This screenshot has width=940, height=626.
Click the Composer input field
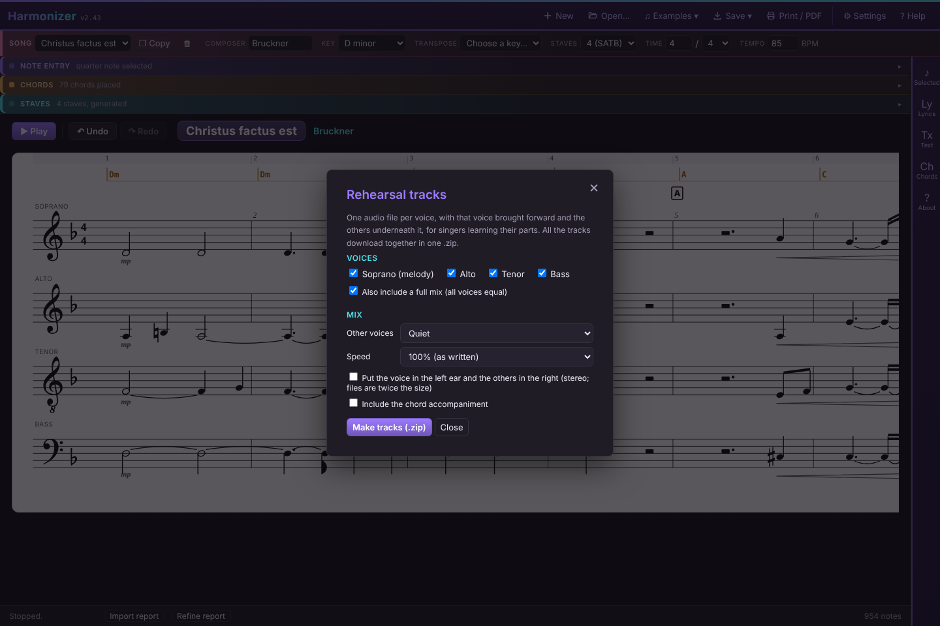(x=281, y=43)
